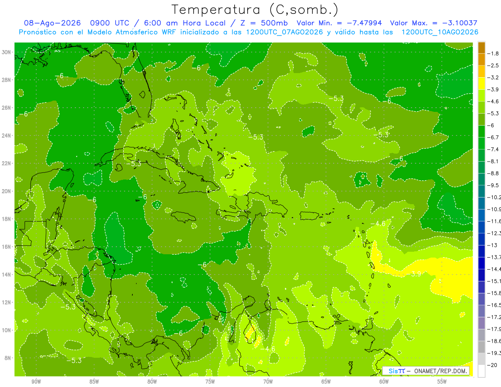
Task: Click the -7.4 legend value
Action: 493,149
